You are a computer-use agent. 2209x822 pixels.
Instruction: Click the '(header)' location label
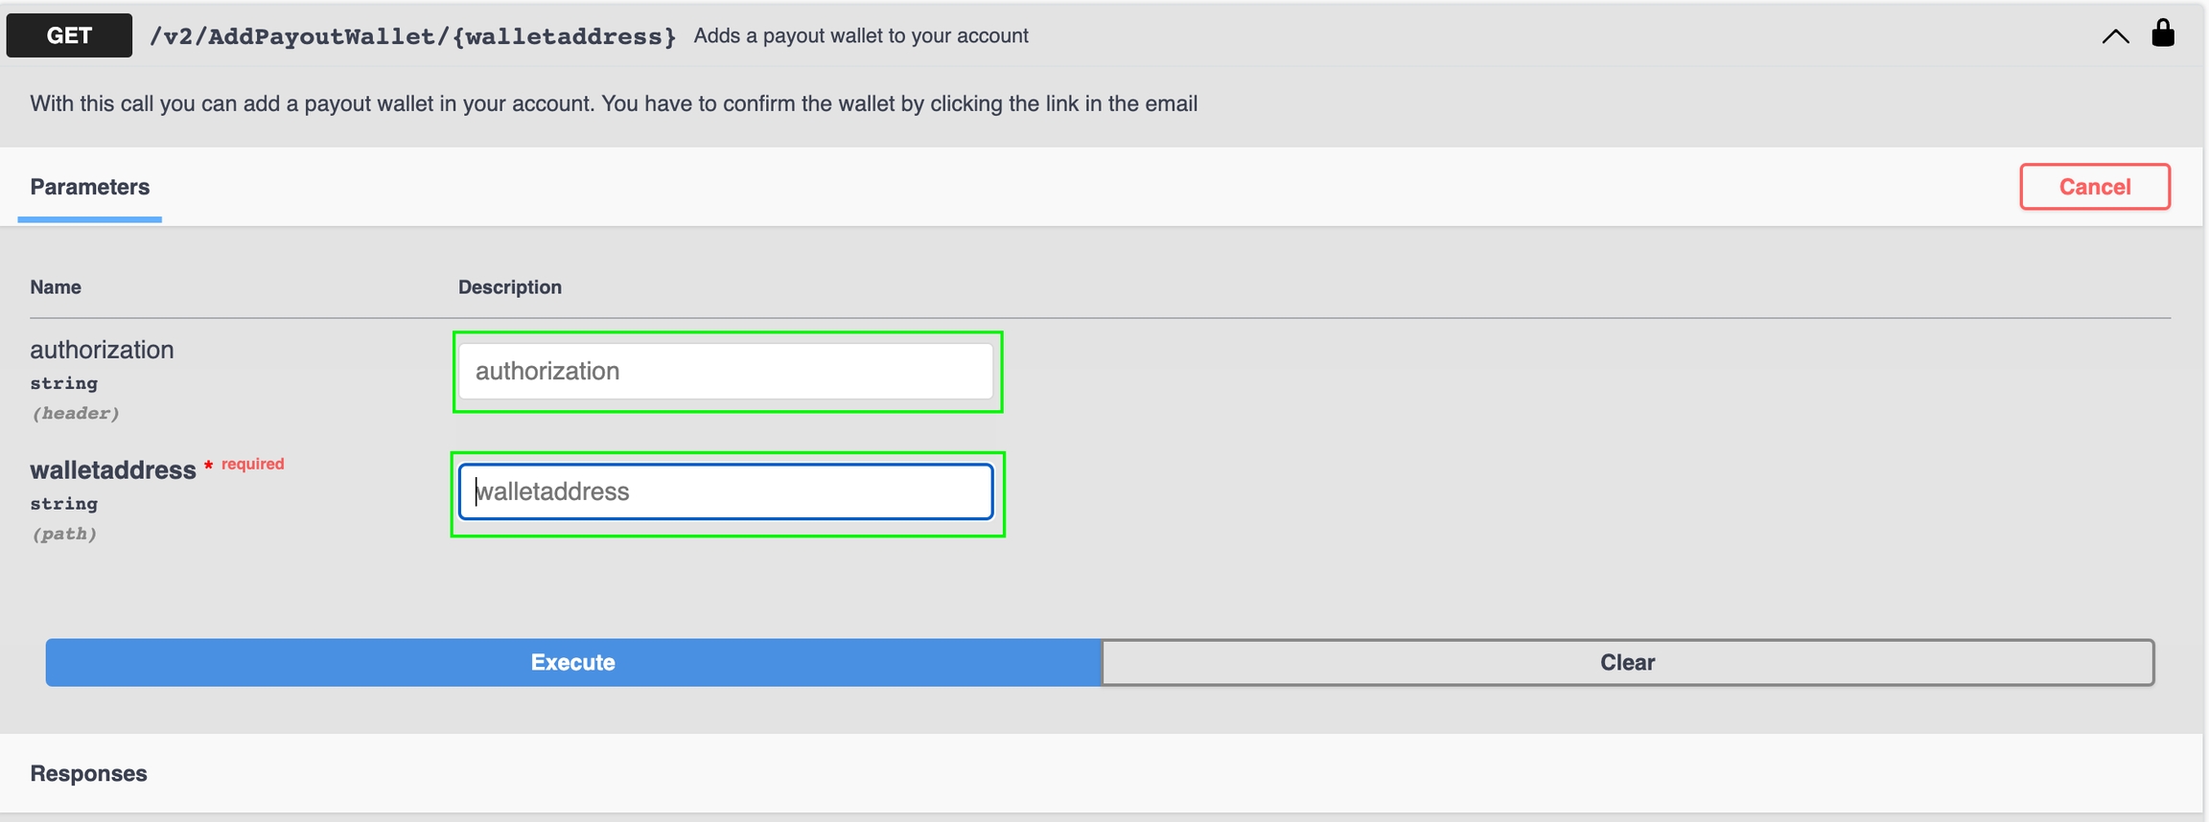pos(76,413)
